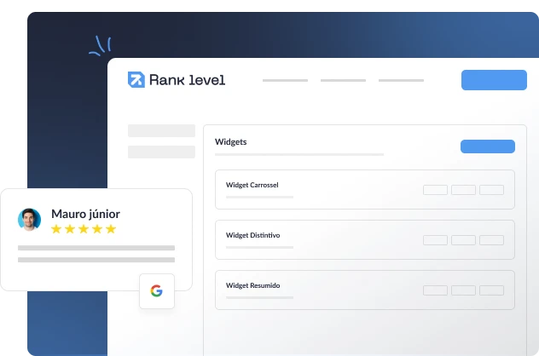Click Mauro júnior's profile avatar
The width and height of the screenshot is (539, 356).
tap(30, 220)
